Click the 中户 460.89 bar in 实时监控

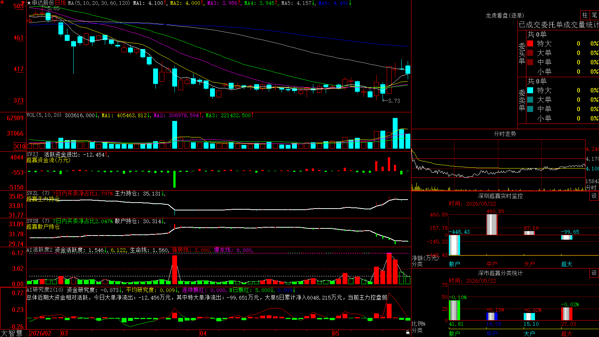pyautogui.click(x=492, y=224)
